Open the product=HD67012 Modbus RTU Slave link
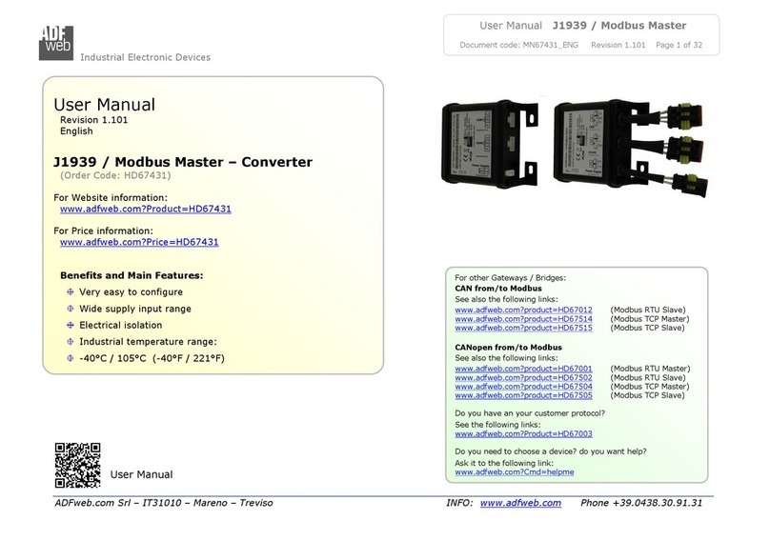 [523, 310]
